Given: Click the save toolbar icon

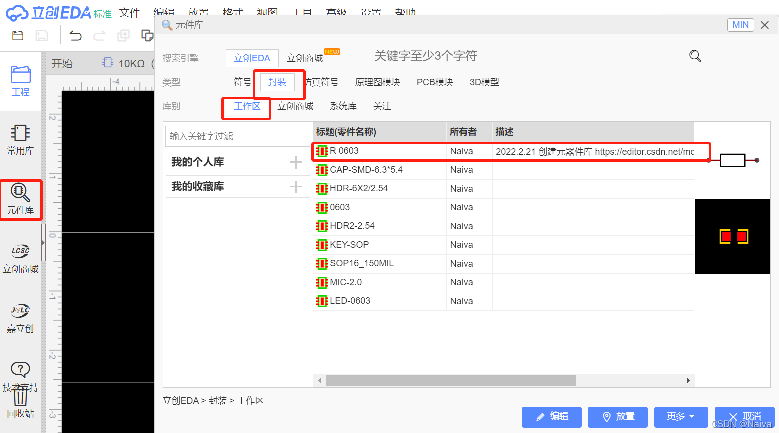Looking at the screenshot, I should (42, 35).
